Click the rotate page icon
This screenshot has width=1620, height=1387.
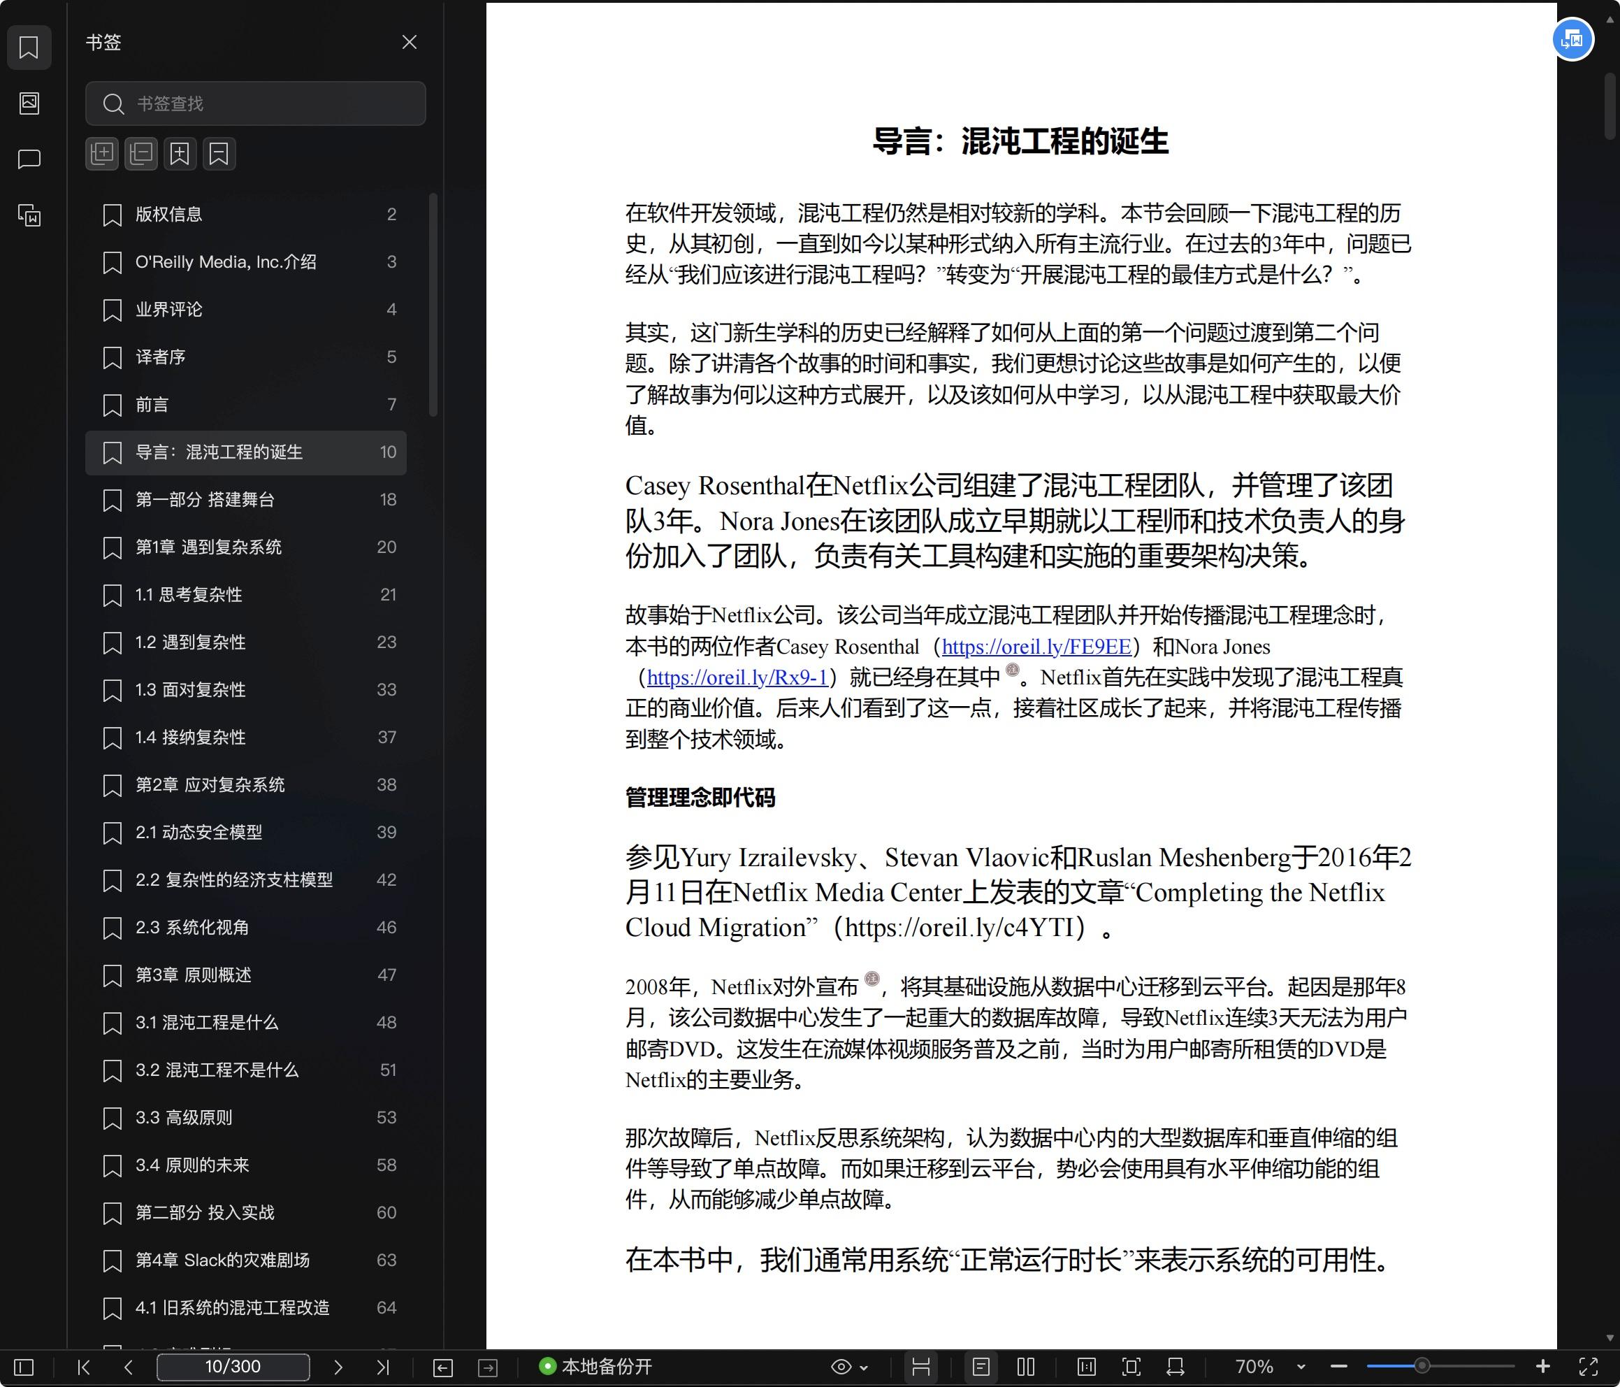(x=1175, y=1367)
